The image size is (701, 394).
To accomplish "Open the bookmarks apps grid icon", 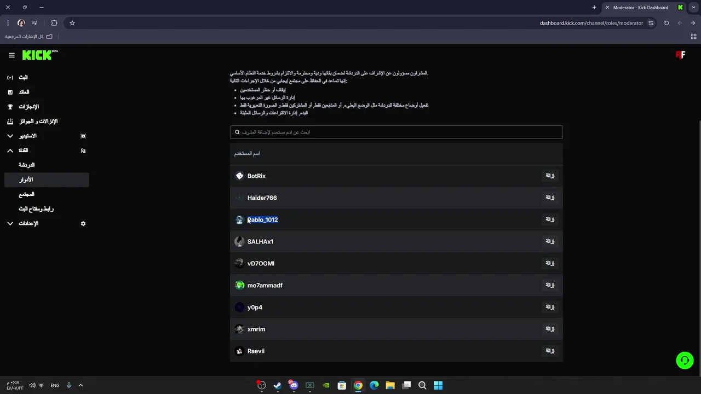I will (693, 37).
